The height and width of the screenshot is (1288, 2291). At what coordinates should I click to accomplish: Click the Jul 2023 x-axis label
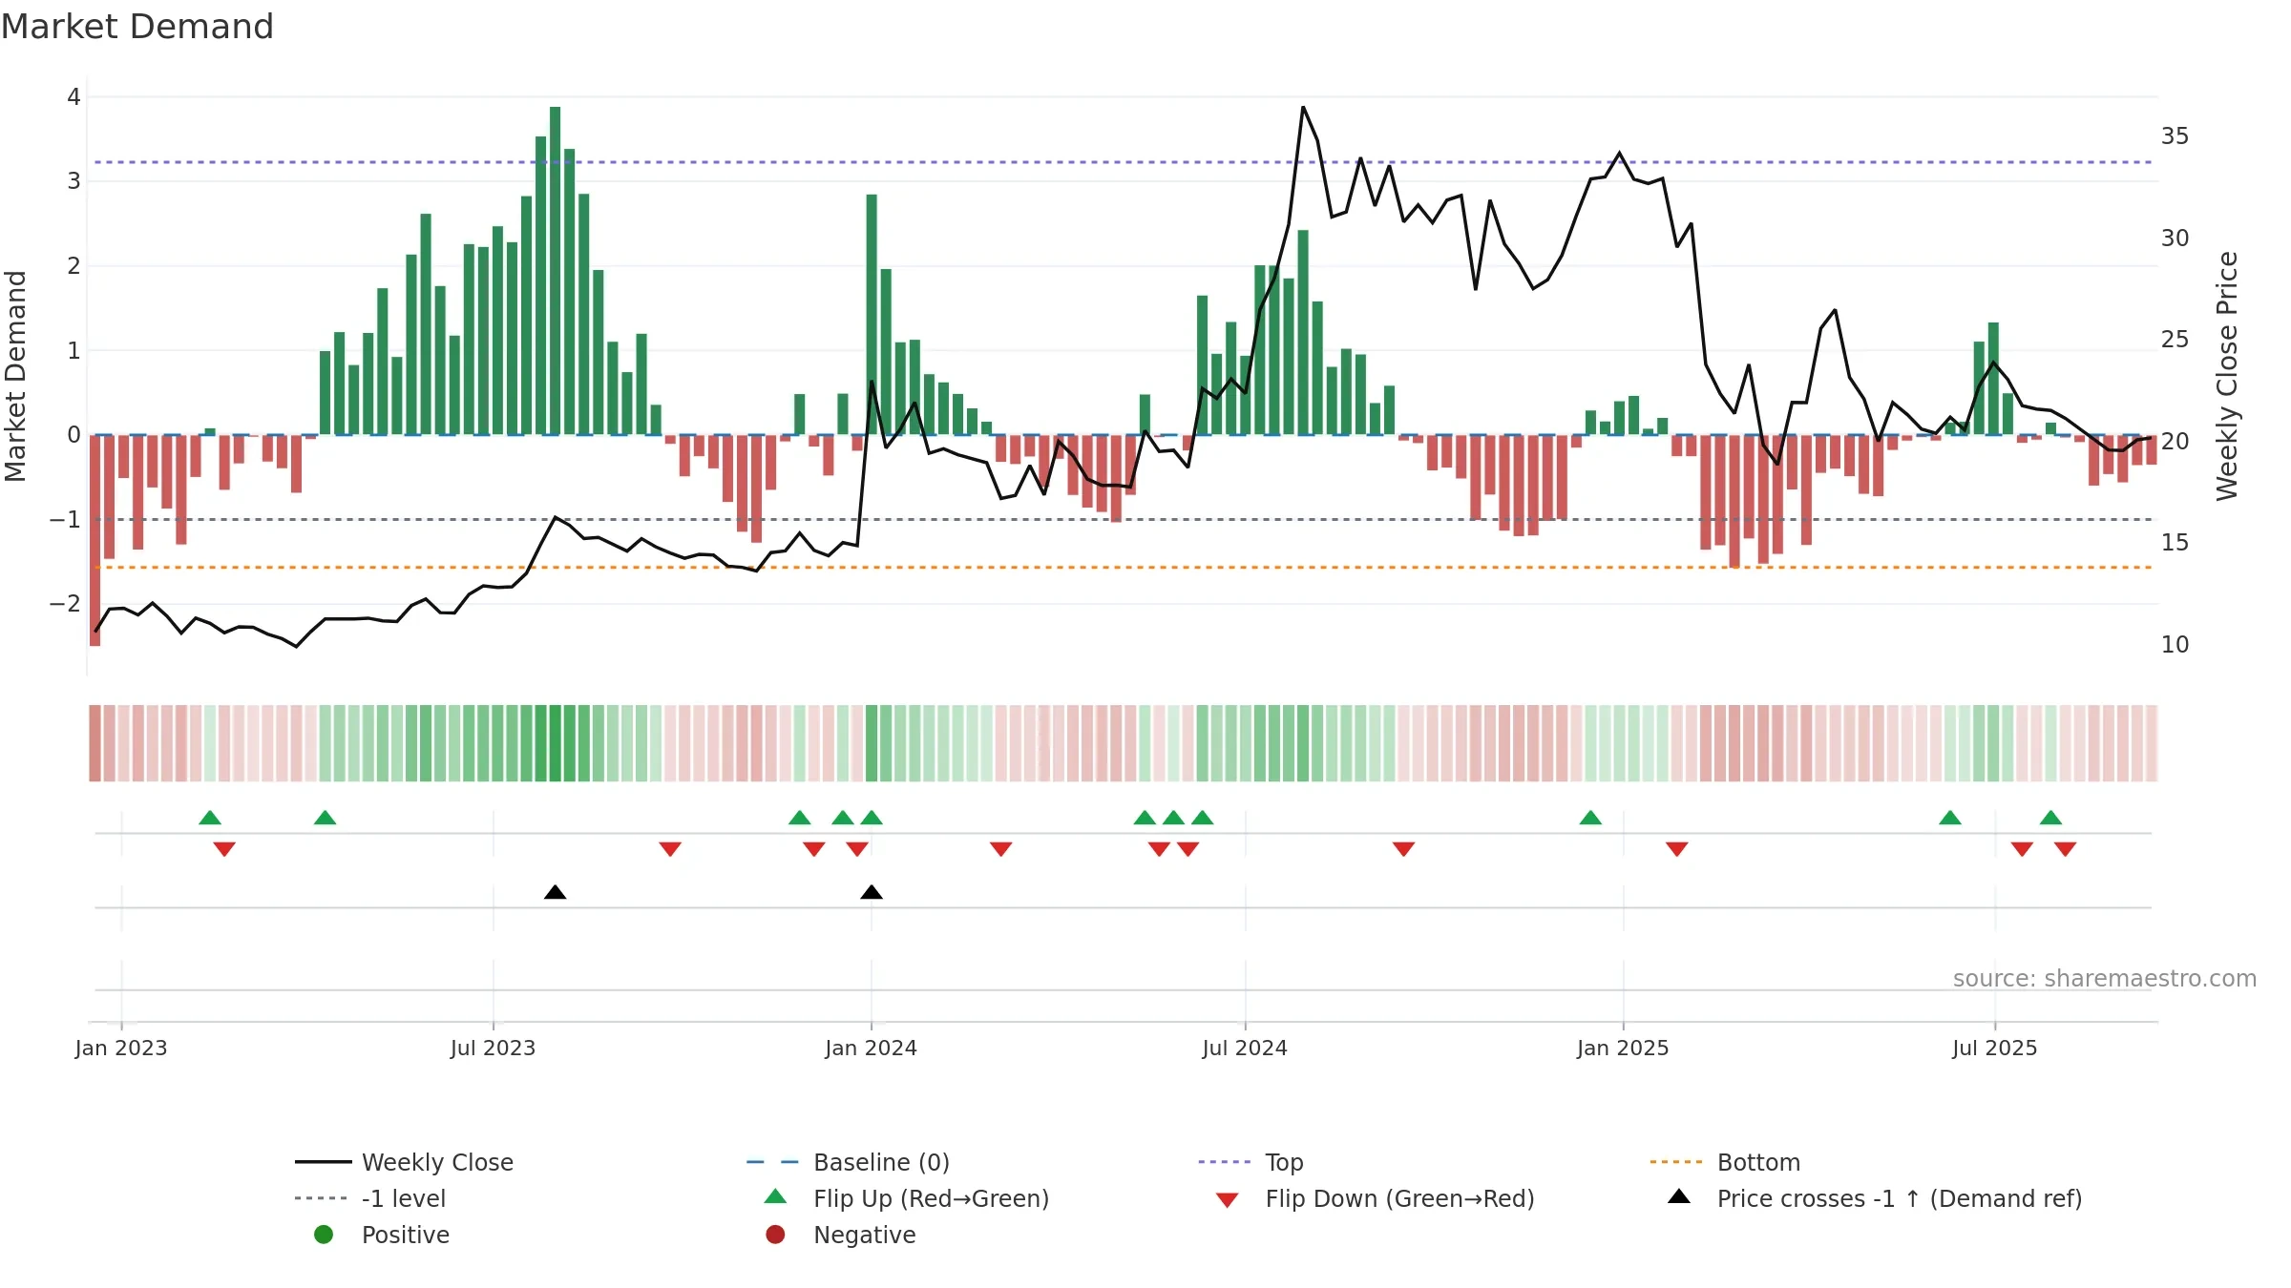pyautogui.click(x=494, y=1049)
